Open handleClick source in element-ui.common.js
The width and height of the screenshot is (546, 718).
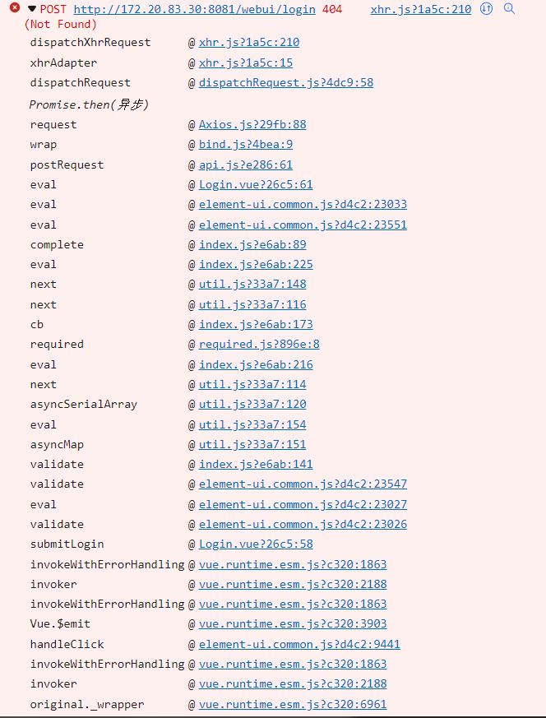pos(299,644)
